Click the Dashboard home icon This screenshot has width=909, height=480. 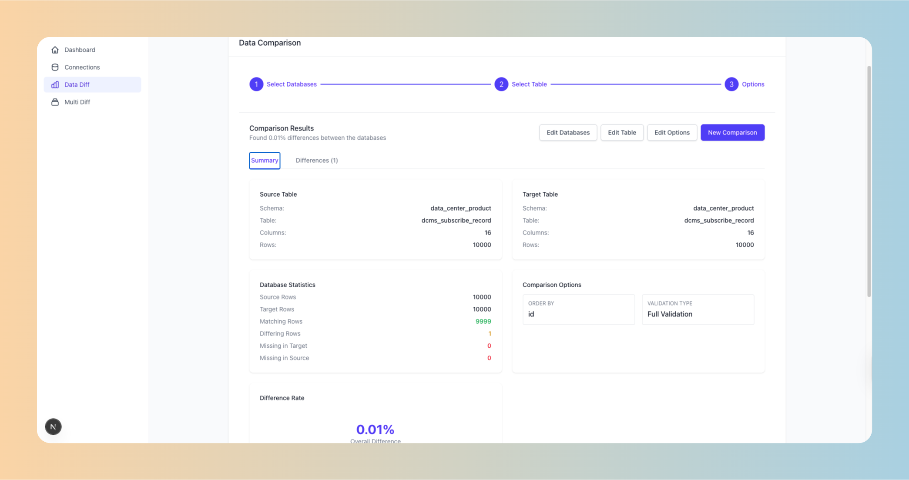(55, 50)
